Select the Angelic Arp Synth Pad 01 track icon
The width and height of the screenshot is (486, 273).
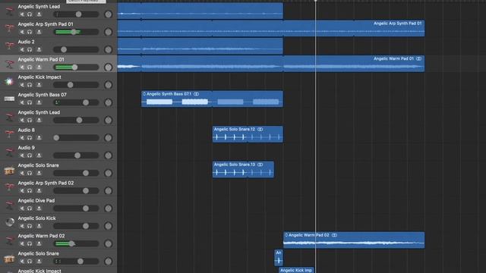(x=9, y=28)
